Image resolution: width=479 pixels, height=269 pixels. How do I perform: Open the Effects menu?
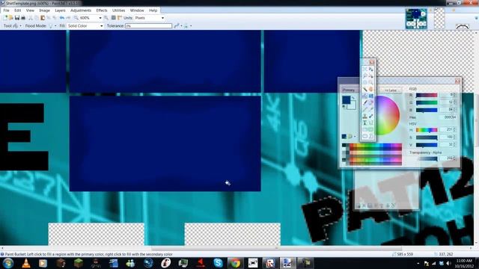point(102,10)
